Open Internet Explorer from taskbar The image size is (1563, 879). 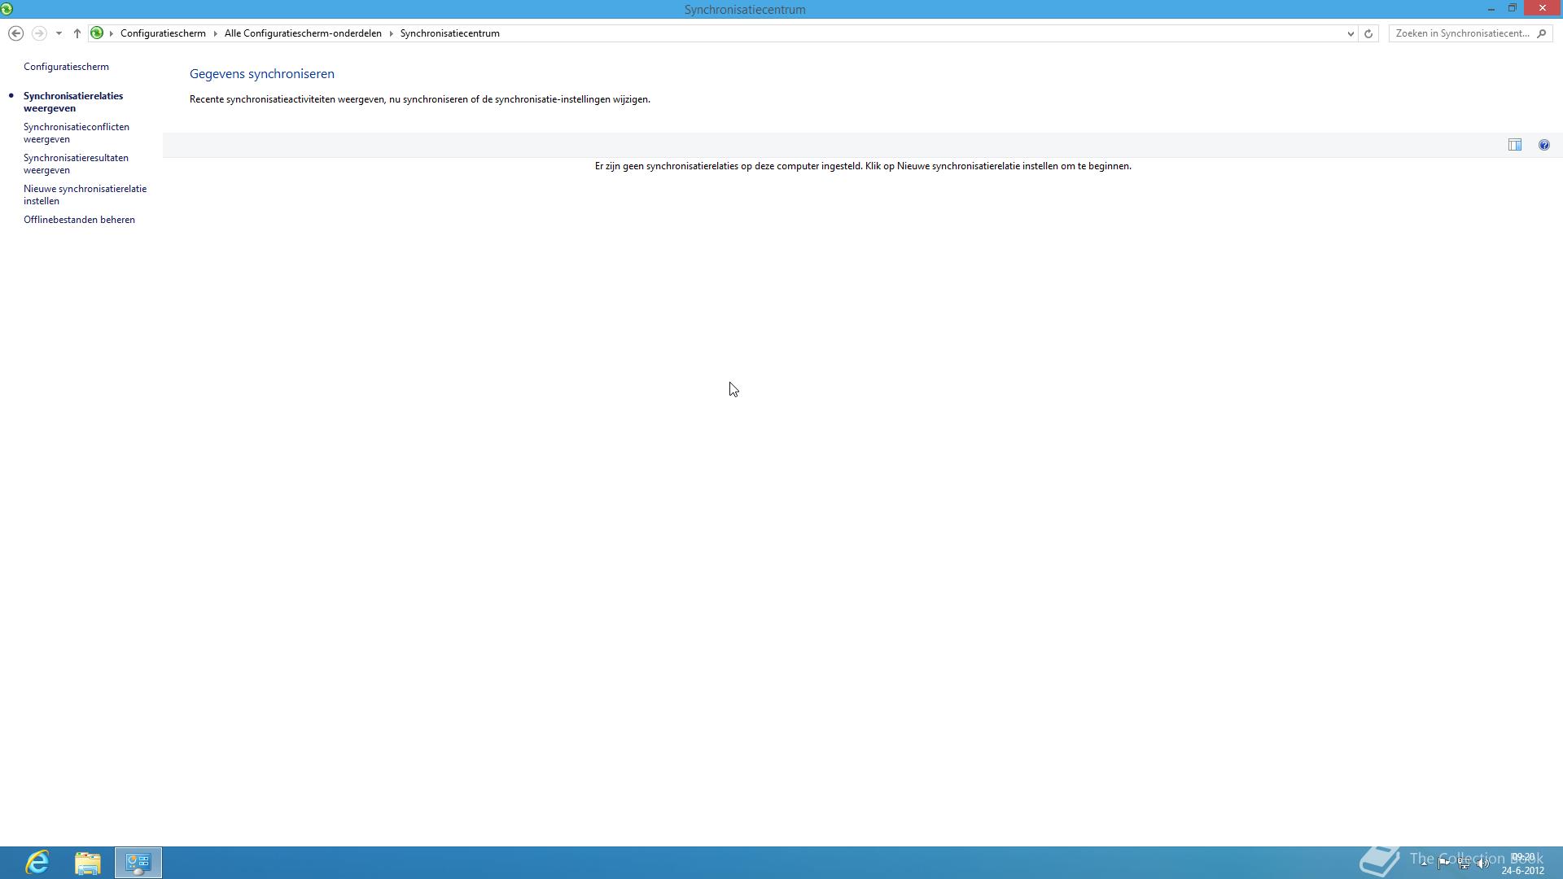point(37,862)
